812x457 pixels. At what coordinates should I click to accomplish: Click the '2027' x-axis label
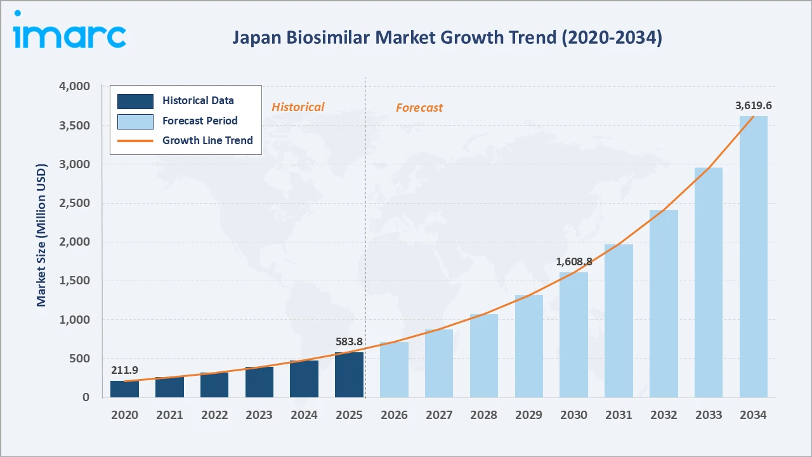click(439, 415)
